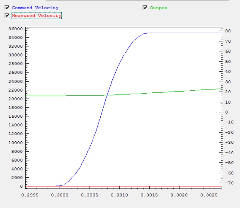This screenshot has width=240, height=208.
Task: Select the 0 label on left axis
Action: pyautogui.click(x=21, y=186)
